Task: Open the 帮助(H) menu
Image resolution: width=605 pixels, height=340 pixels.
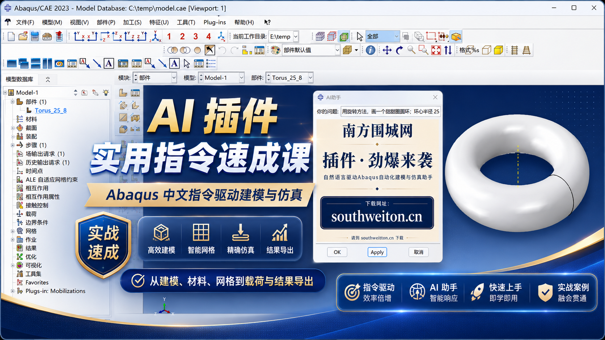Action: pyautogui.click(x=244, y=22)
